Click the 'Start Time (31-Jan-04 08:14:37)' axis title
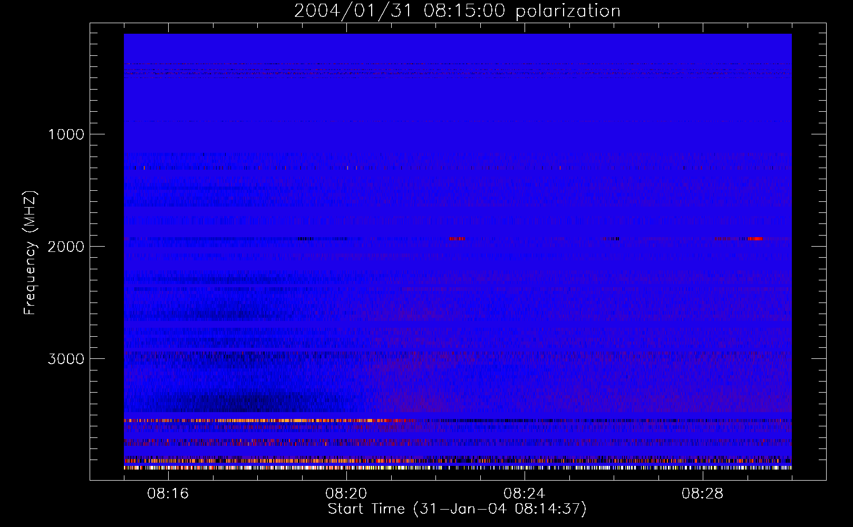Viewport: 853px width, 527px height. [x=457, y=509]
